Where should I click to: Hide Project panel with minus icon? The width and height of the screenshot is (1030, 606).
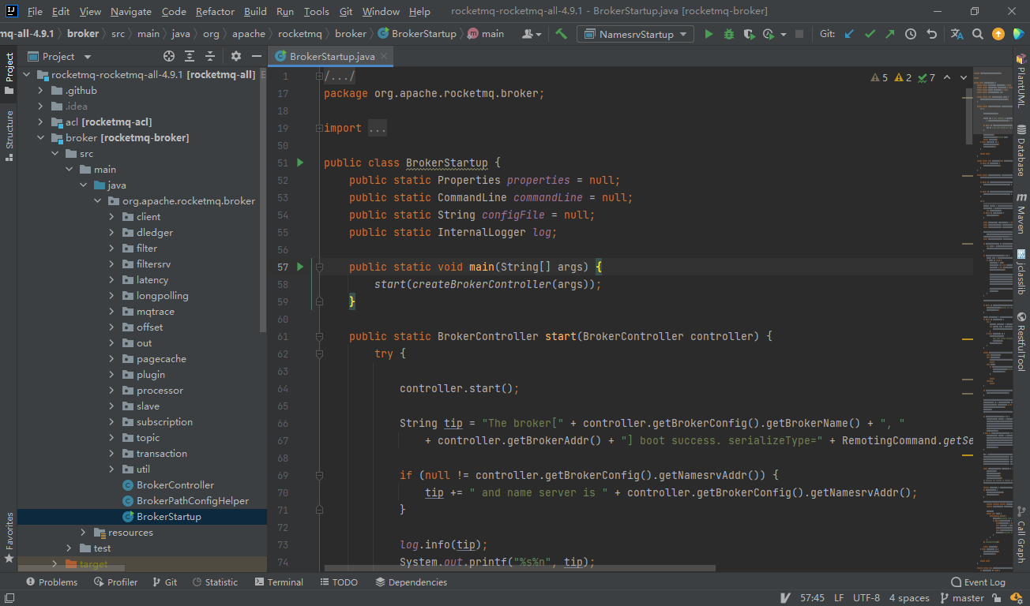click(256, 56)
